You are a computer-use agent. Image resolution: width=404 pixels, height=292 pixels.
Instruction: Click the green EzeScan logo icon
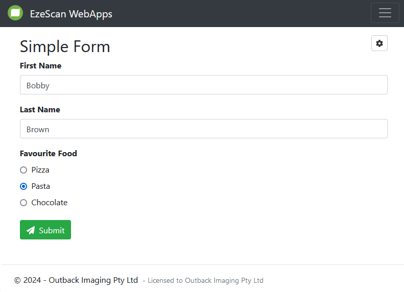[15, 13]
